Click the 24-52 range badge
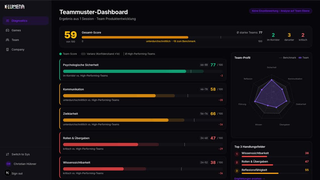320x180 pixels. (204, 162)
